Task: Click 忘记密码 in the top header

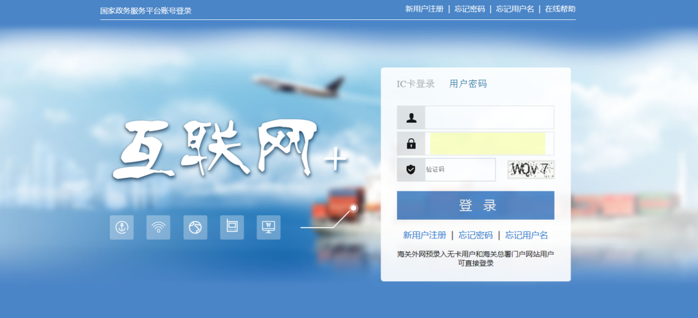Action: (x=470, y=9)
